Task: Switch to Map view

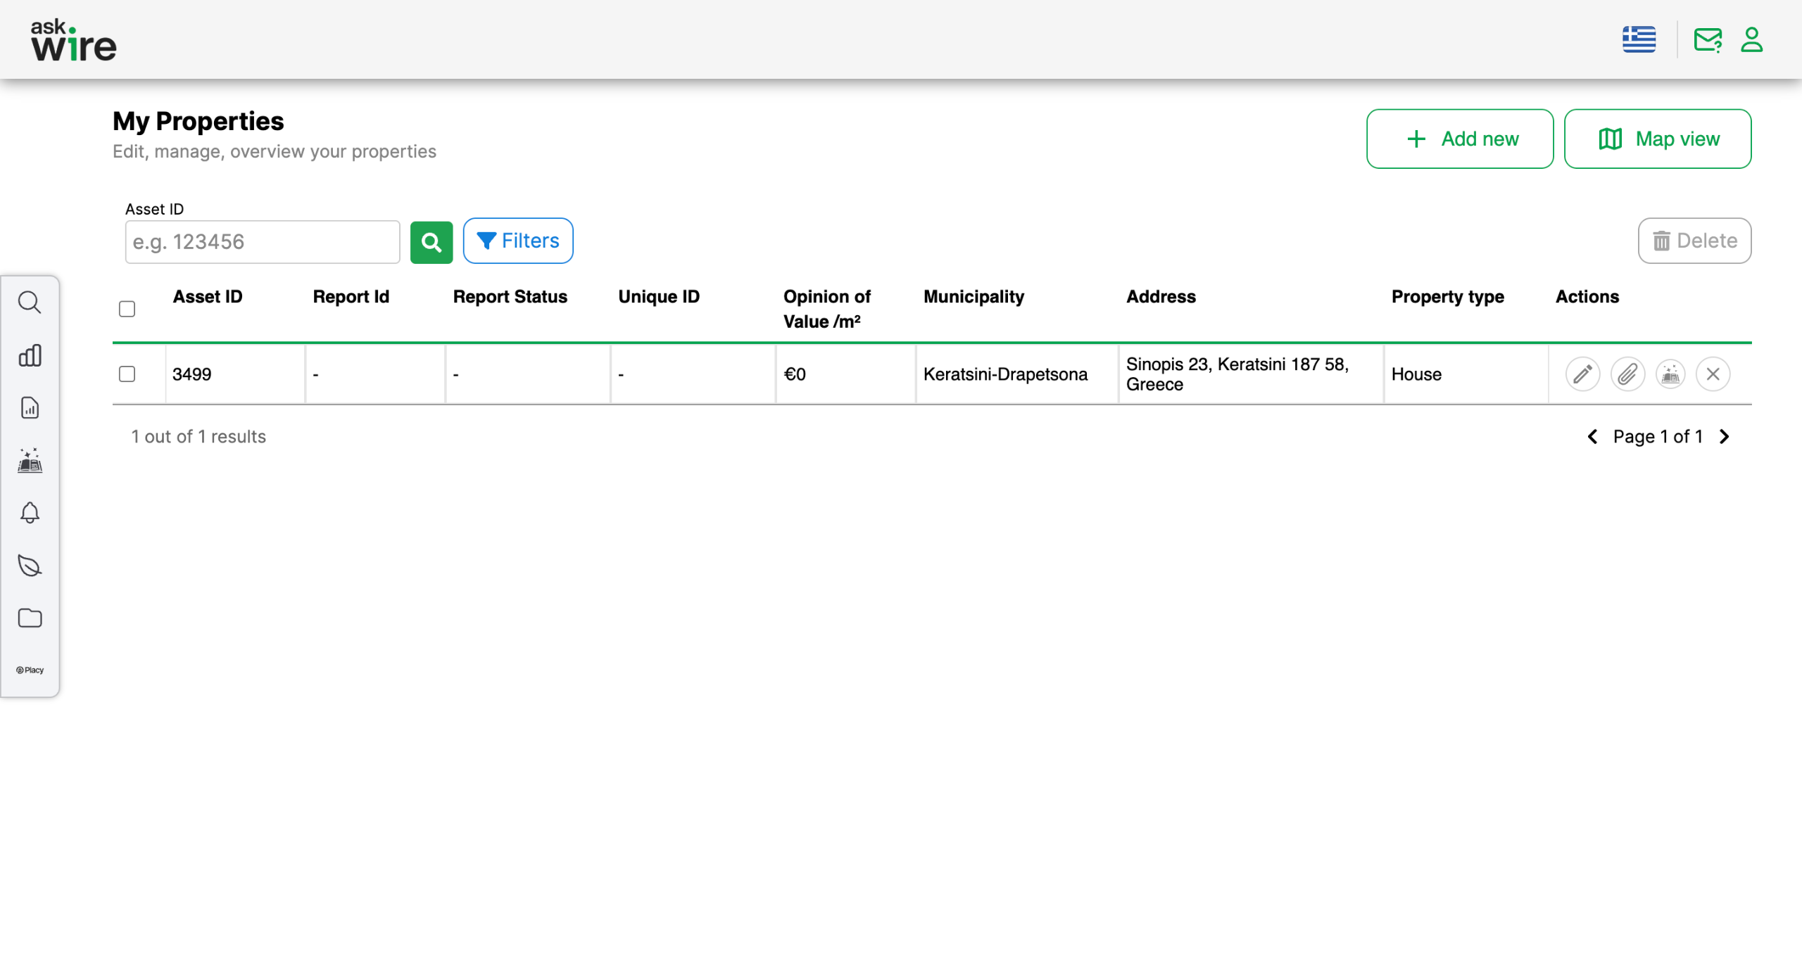Action: [x=1658, y=139]
